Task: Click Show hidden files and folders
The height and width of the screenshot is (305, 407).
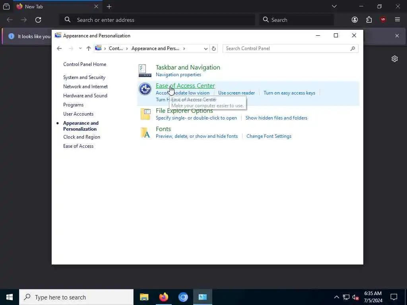Action: pyautogui.click(x=276, y=118)
